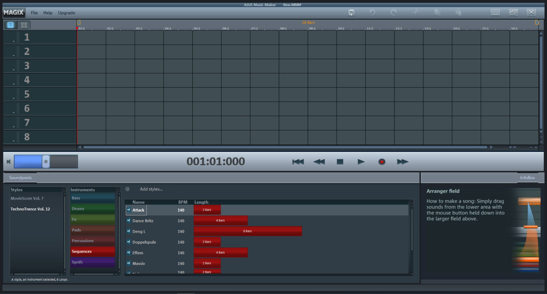
Task: Open the track 4 dropdown arrow
Action: (14, 84)
